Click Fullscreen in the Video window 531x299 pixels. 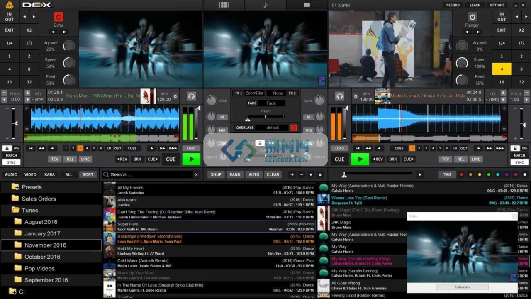[x=462, y=287]
